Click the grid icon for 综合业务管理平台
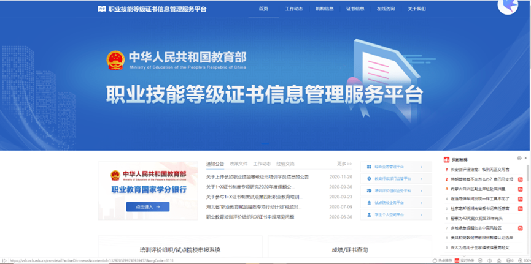Screen dimensions: 531x264 point(369,167)
